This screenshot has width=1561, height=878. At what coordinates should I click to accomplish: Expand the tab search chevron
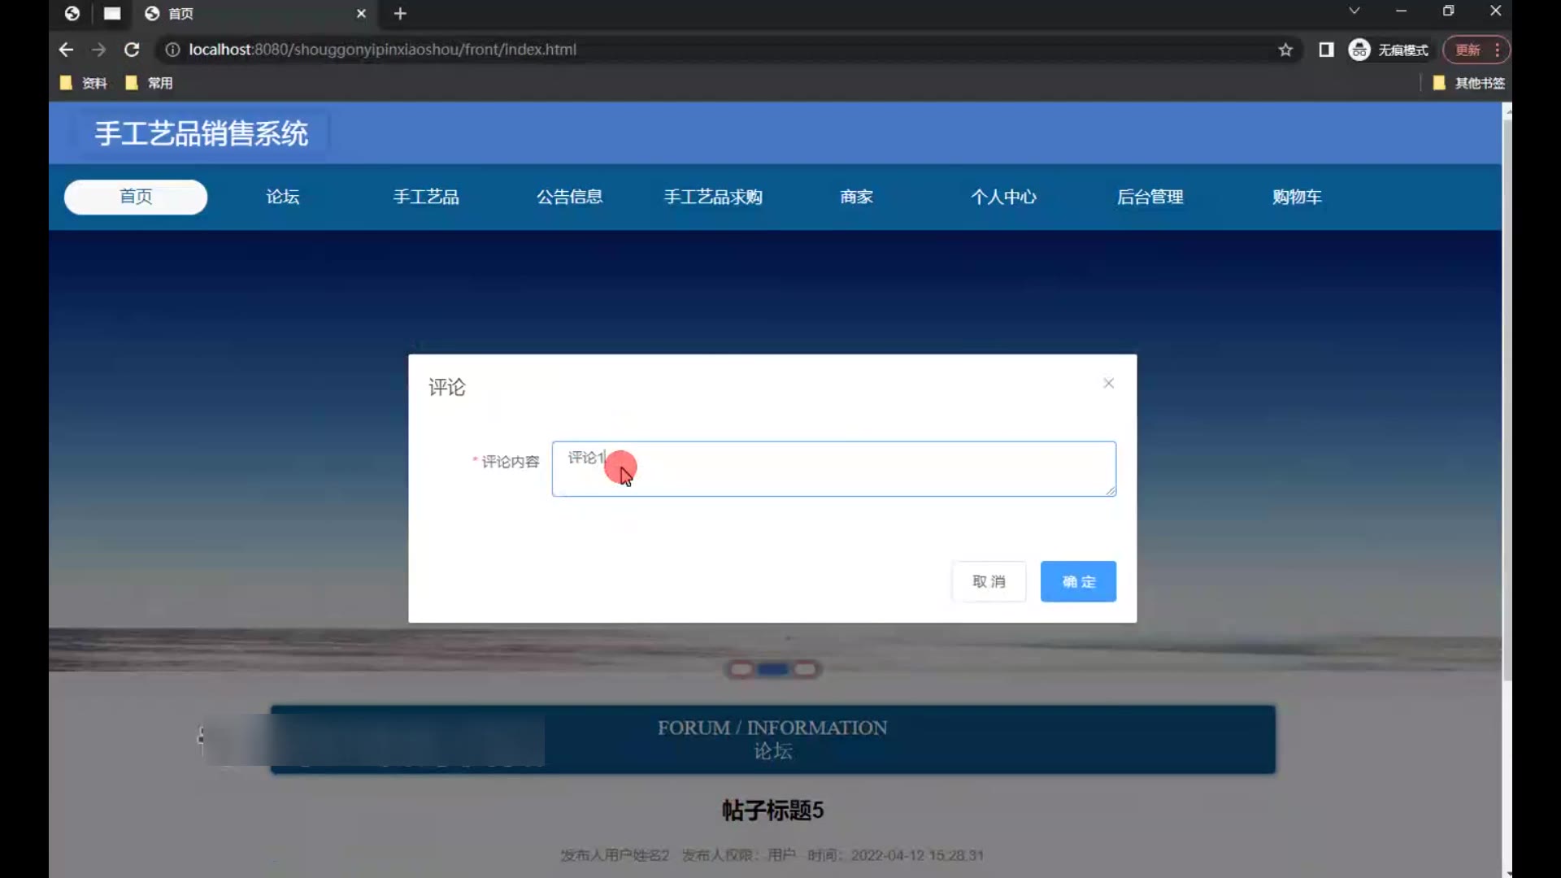click(1354, 11)
